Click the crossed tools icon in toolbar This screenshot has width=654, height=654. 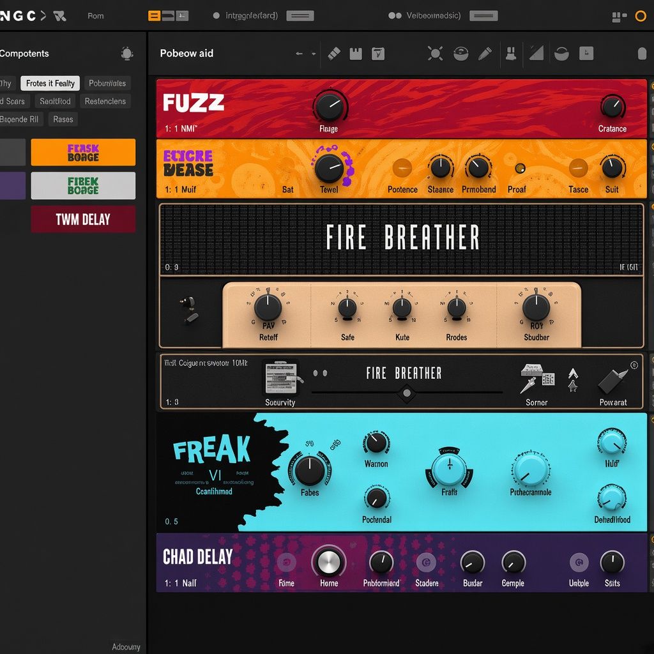[x=435, y=54]
